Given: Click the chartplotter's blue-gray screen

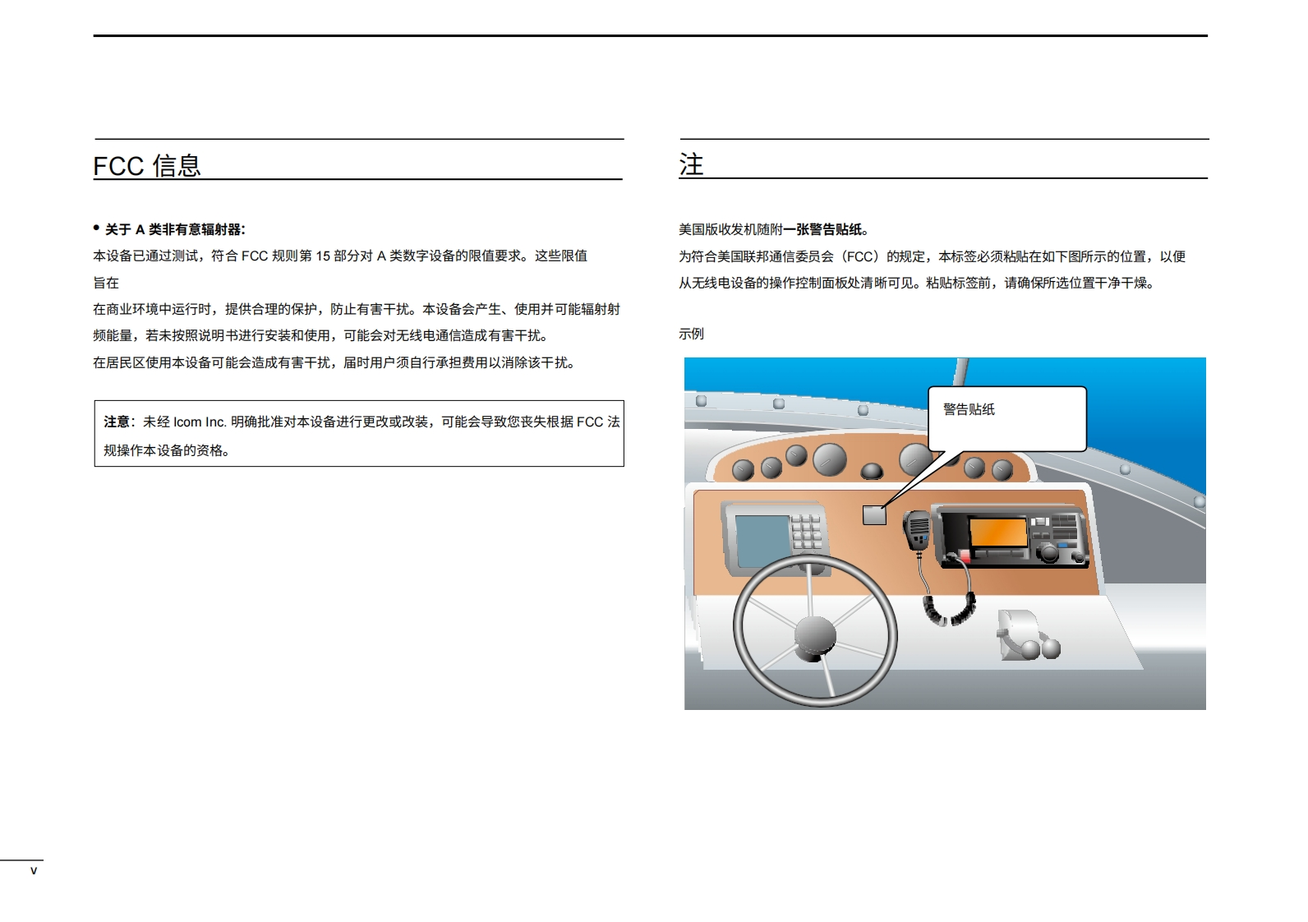Looking at the screenshot, I should click(761, 541).
